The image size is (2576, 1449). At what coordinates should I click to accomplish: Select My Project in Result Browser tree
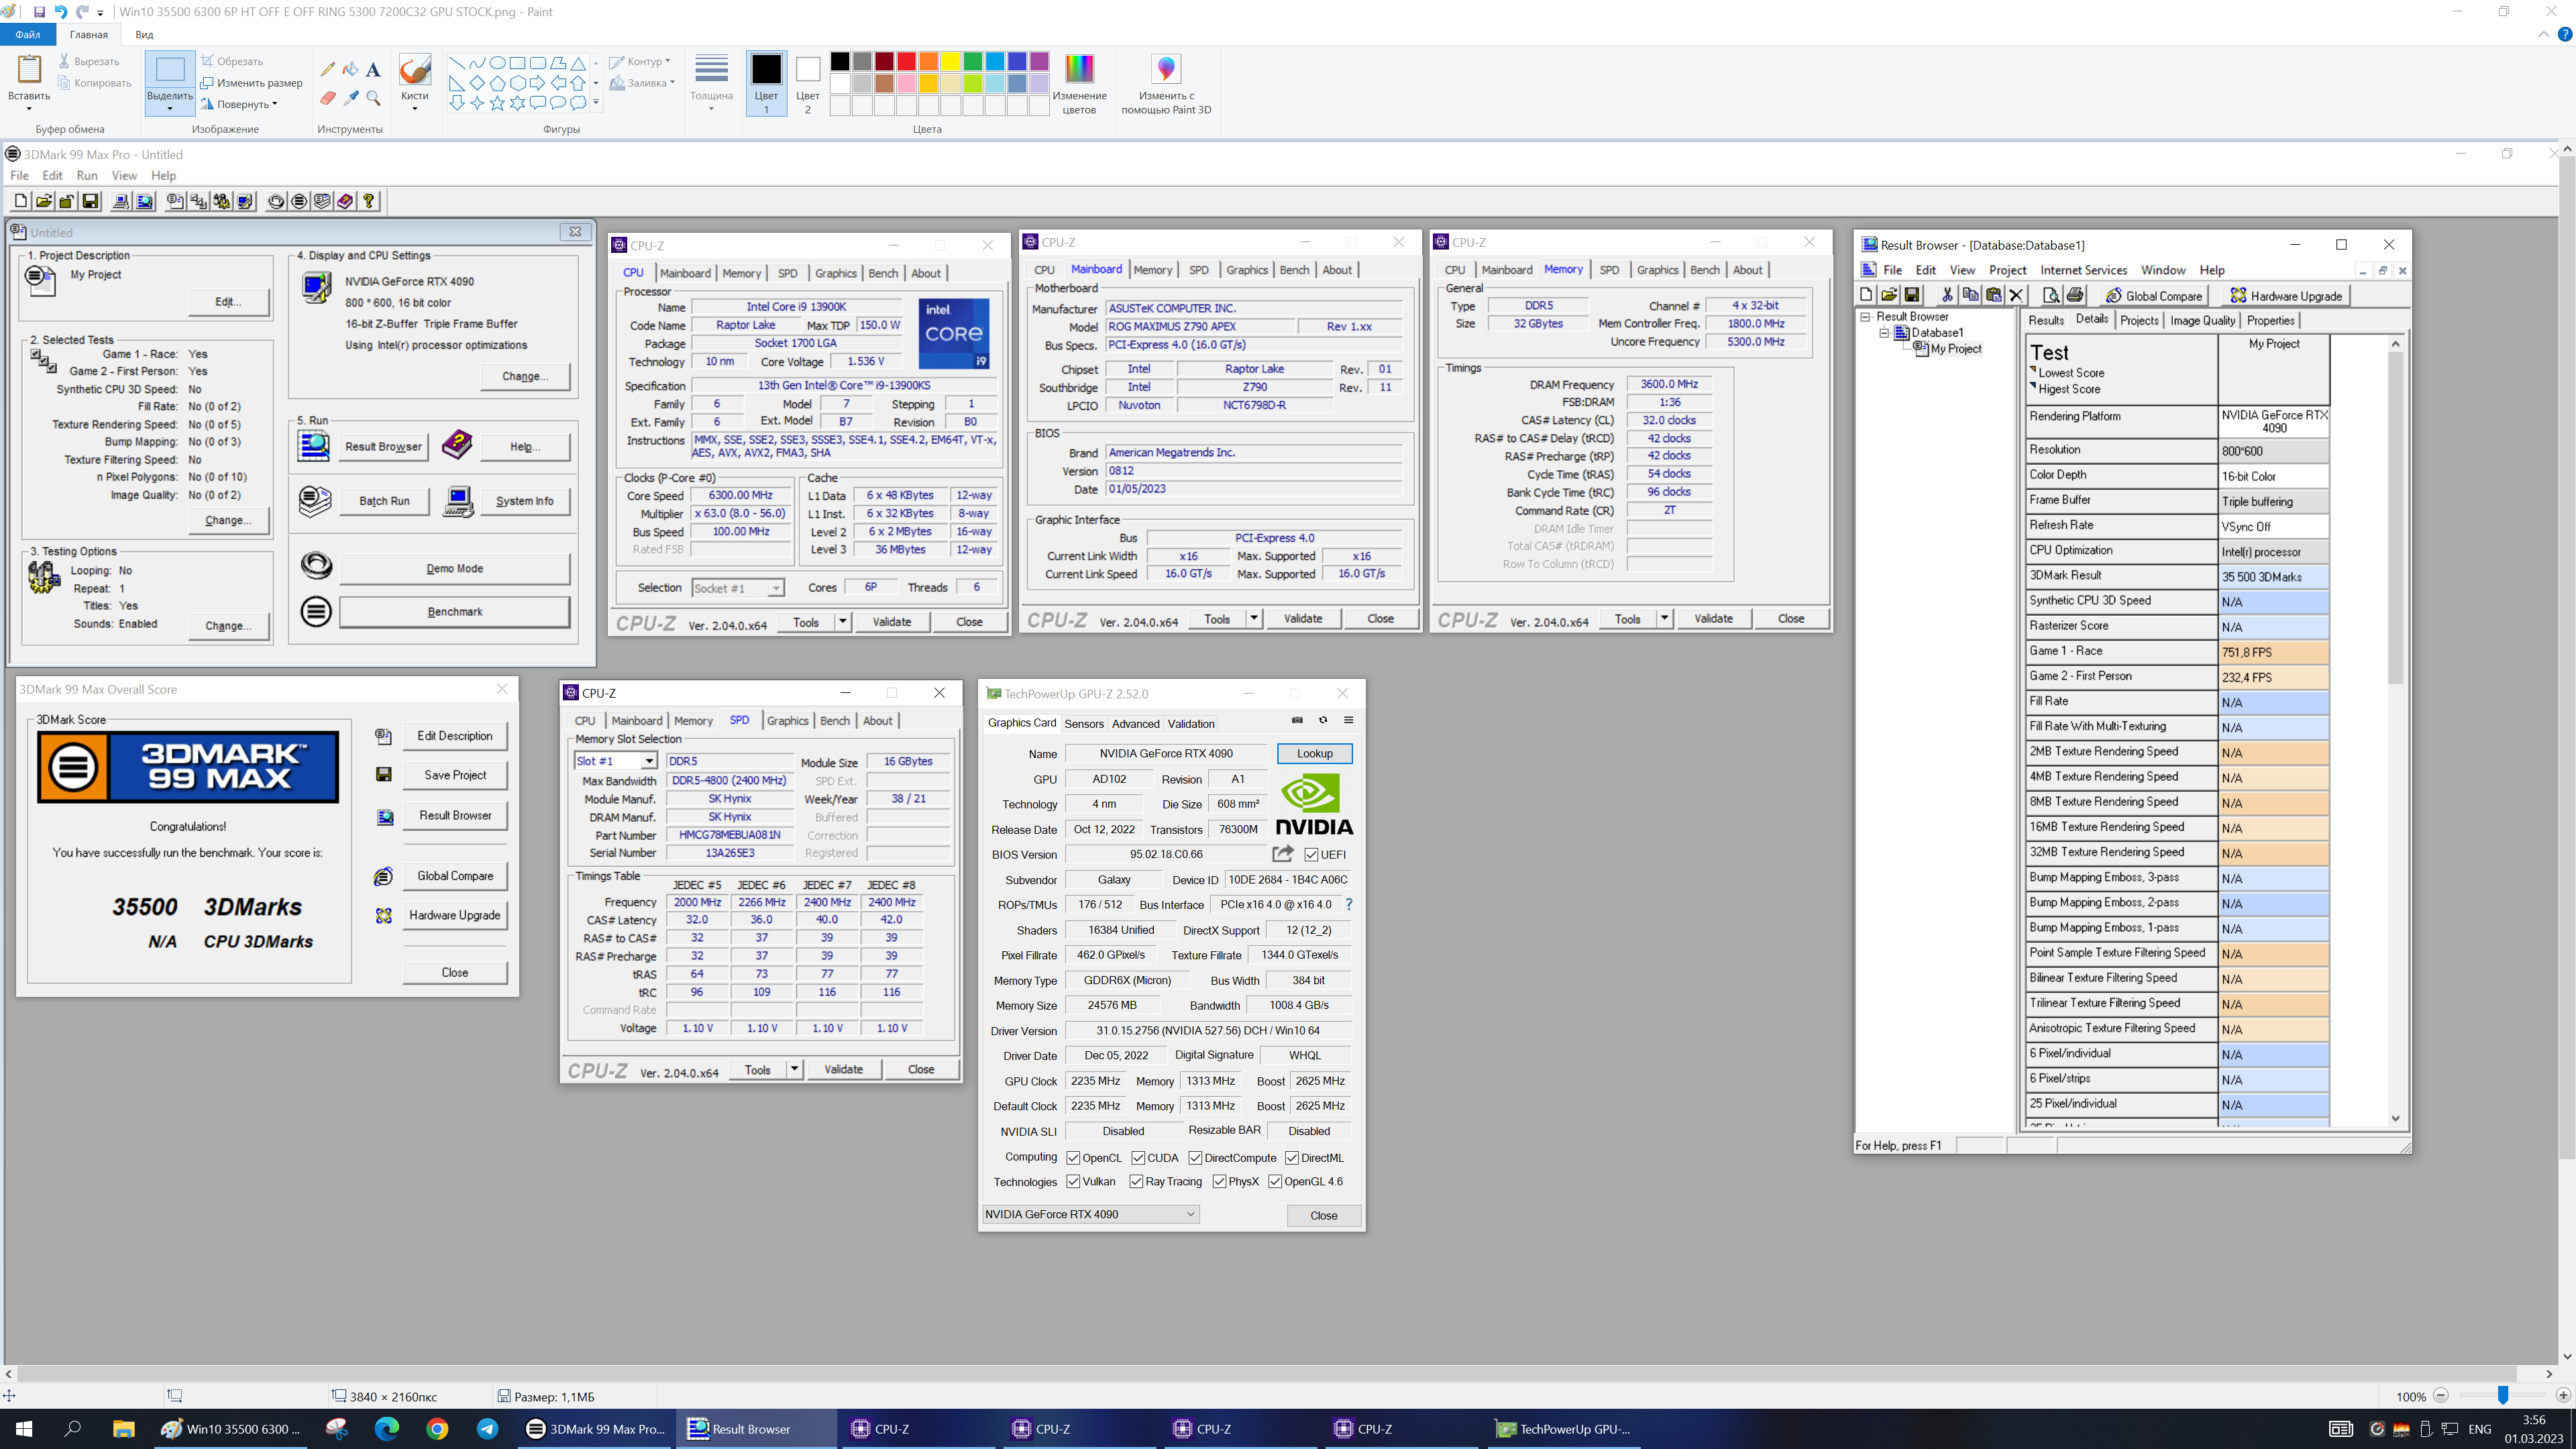click(x=1955, y=349)
